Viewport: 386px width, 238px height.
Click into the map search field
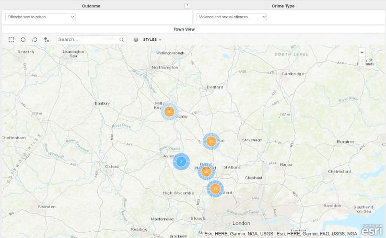coord(86,40)
